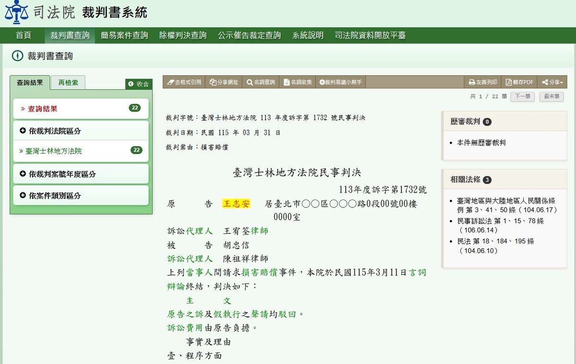Export with 轉存PDF button
This screenshot has width=576, height=364.
click(x=519, y=82)
